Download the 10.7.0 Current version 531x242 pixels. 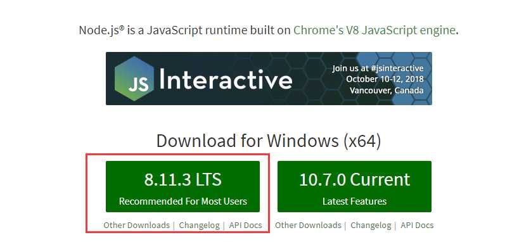pos(355,186)
